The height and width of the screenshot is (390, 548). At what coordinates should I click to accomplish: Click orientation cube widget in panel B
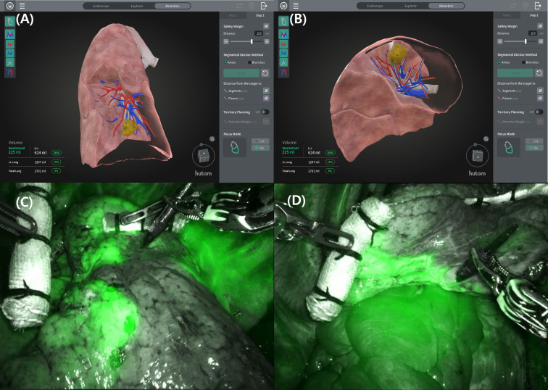tap(477, 156)
